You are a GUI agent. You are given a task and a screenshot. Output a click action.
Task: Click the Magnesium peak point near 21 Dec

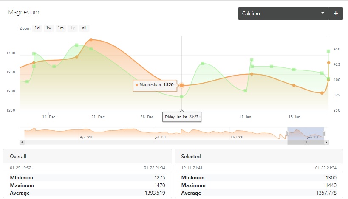click(91, 40)
